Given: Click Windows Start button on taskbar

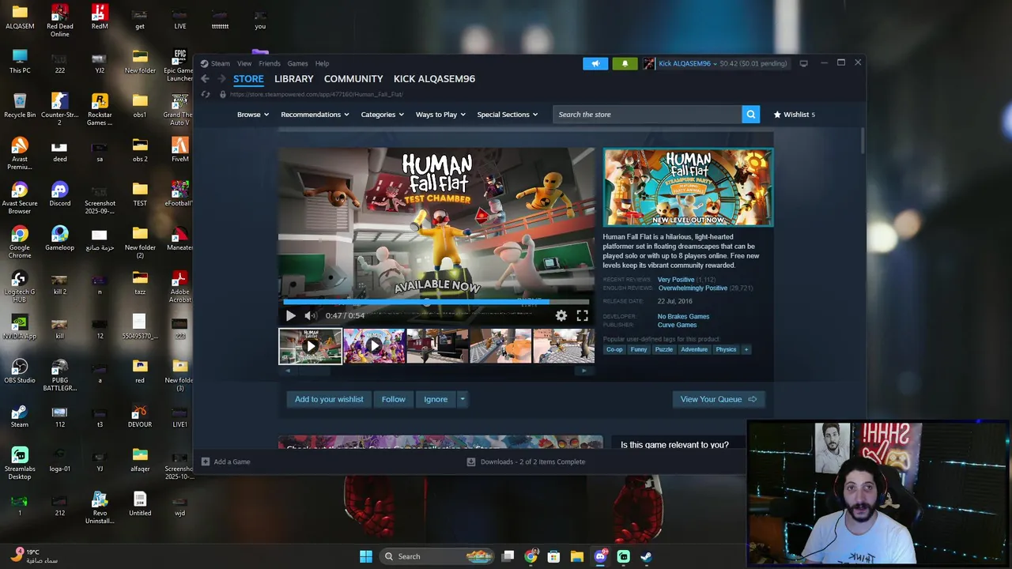Looking at the screenshot, I should pos(366,556).
